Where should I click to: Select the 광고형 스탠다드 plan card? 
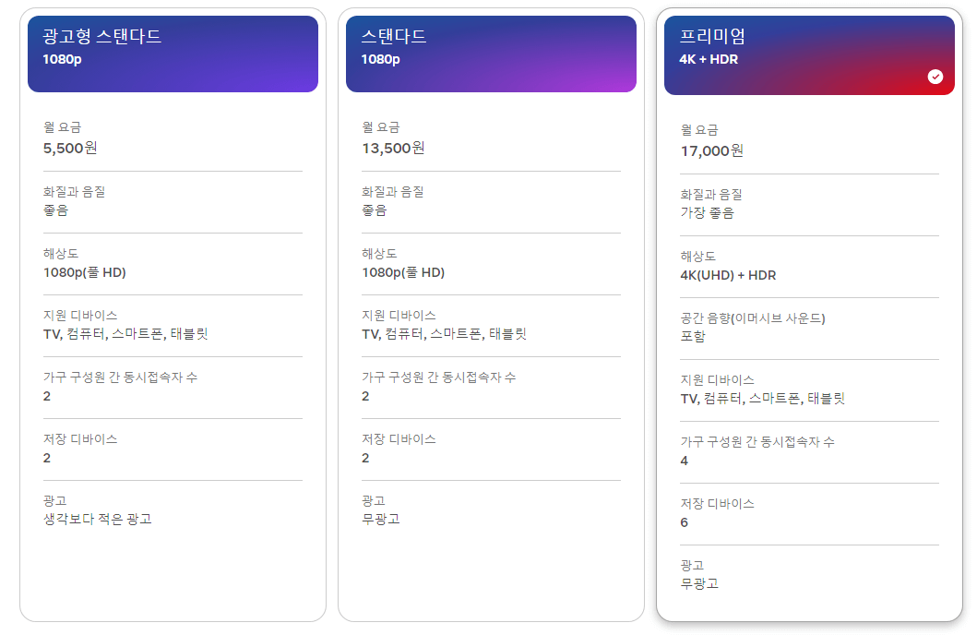click(x=173, y=314)
